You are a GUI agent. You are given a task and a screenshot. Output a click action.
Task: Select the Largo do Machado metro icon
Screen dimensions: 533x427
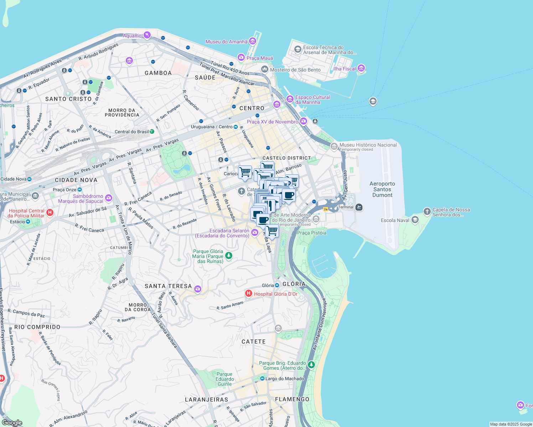point(262,379)
